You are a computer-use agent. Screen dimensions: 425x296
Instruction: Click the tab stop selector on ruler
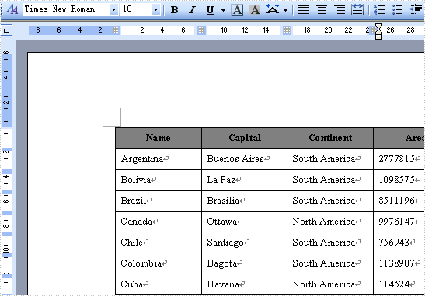click(x=6, y=30)
